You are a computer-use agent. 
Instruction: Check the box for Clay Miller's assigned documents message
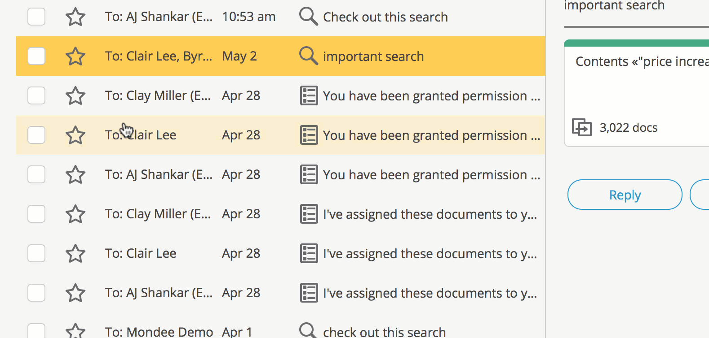36,214
